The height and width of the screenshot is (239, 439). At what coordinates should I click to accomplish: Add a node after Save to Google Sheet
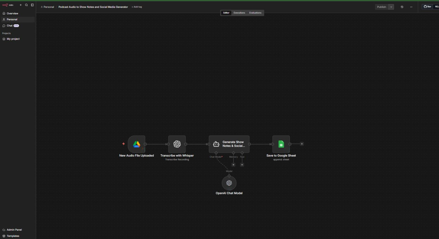(x=302, y=144)
